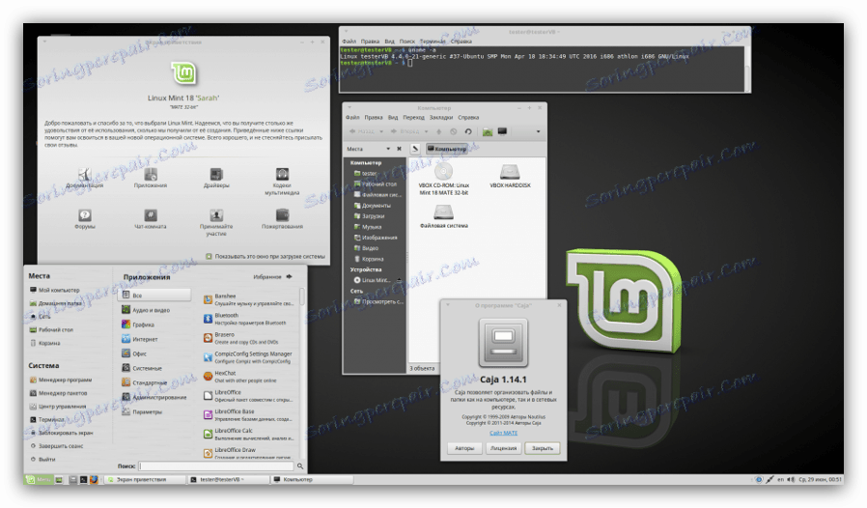Click the Computer monitor icon in Caja toolbar
Image resolution: width=867 pixels, height=508 pixels.
click(x=503, y=131)
